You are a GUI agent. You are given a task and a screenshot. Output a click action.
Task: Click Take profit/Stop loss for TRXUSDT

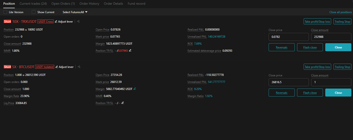tap(317, 21)
